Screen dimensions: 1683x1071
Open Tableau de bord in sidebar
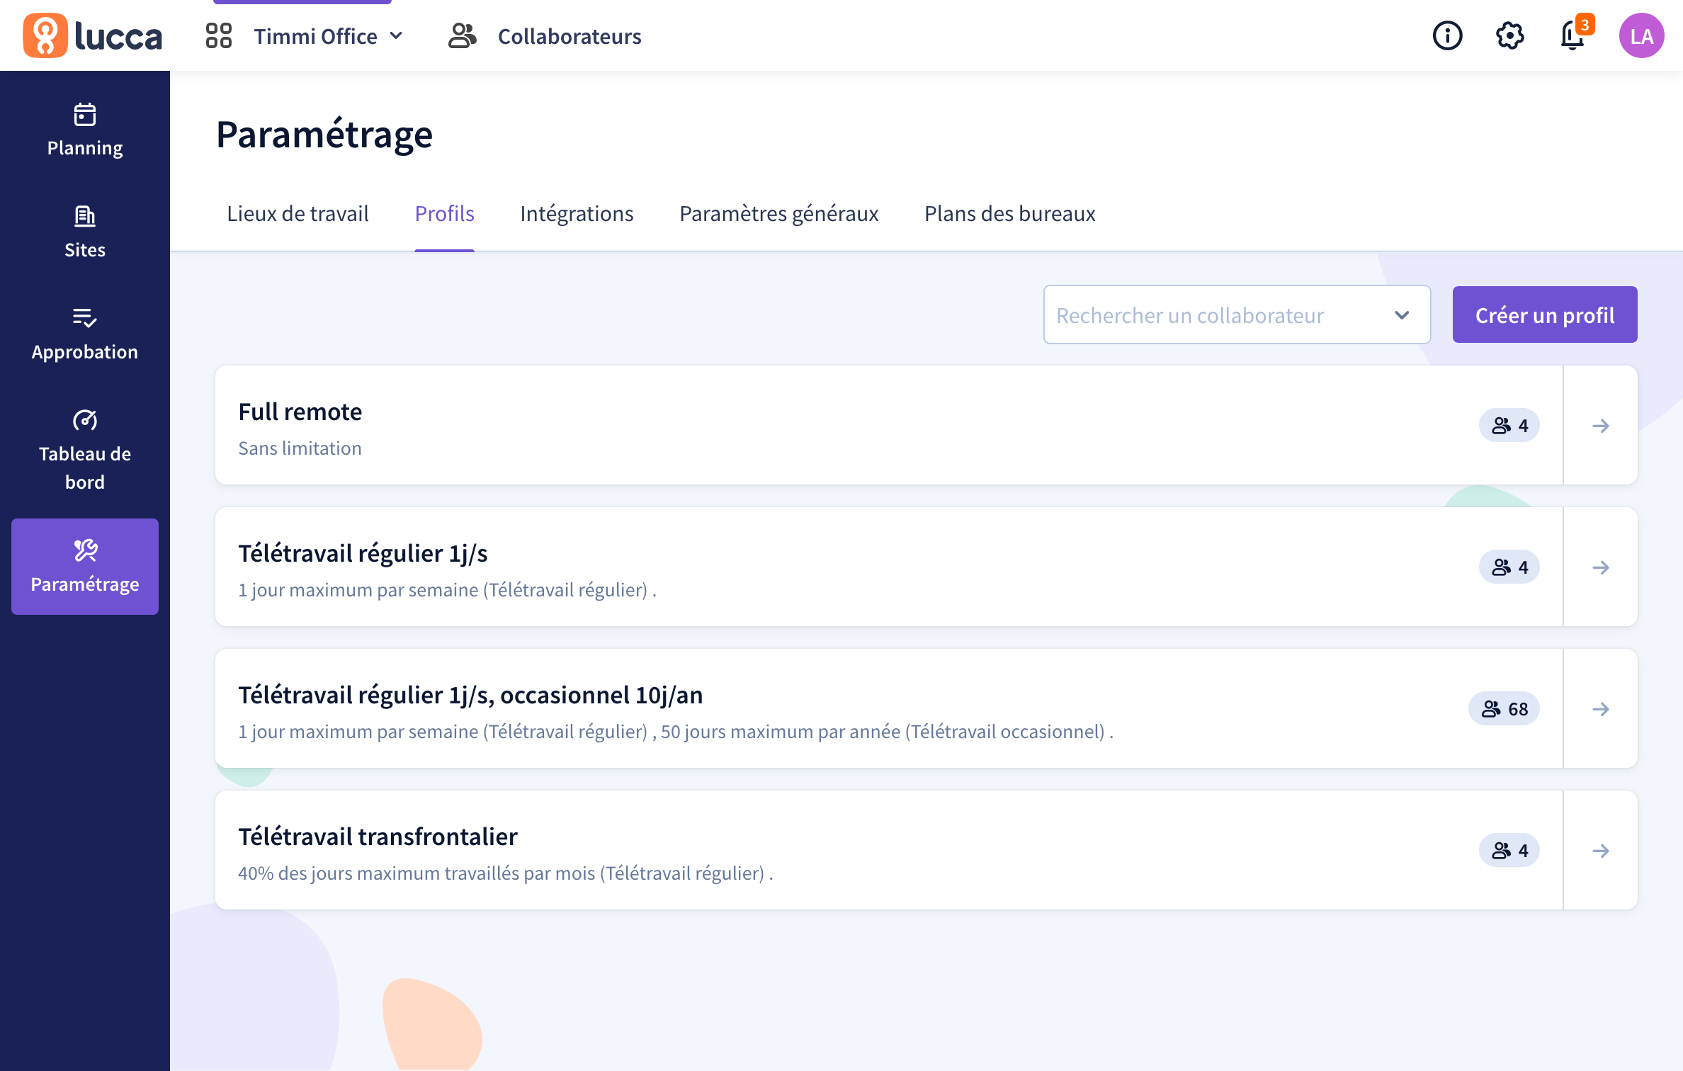(x=85, y=450)
